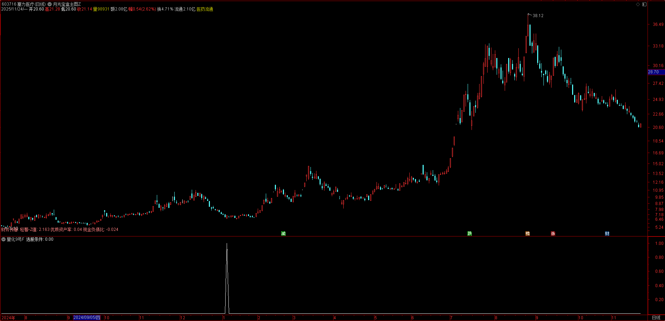Screen dimensions: 665x321
Task: Open the blue 财 financial report marker
Action: click(607, 233)
